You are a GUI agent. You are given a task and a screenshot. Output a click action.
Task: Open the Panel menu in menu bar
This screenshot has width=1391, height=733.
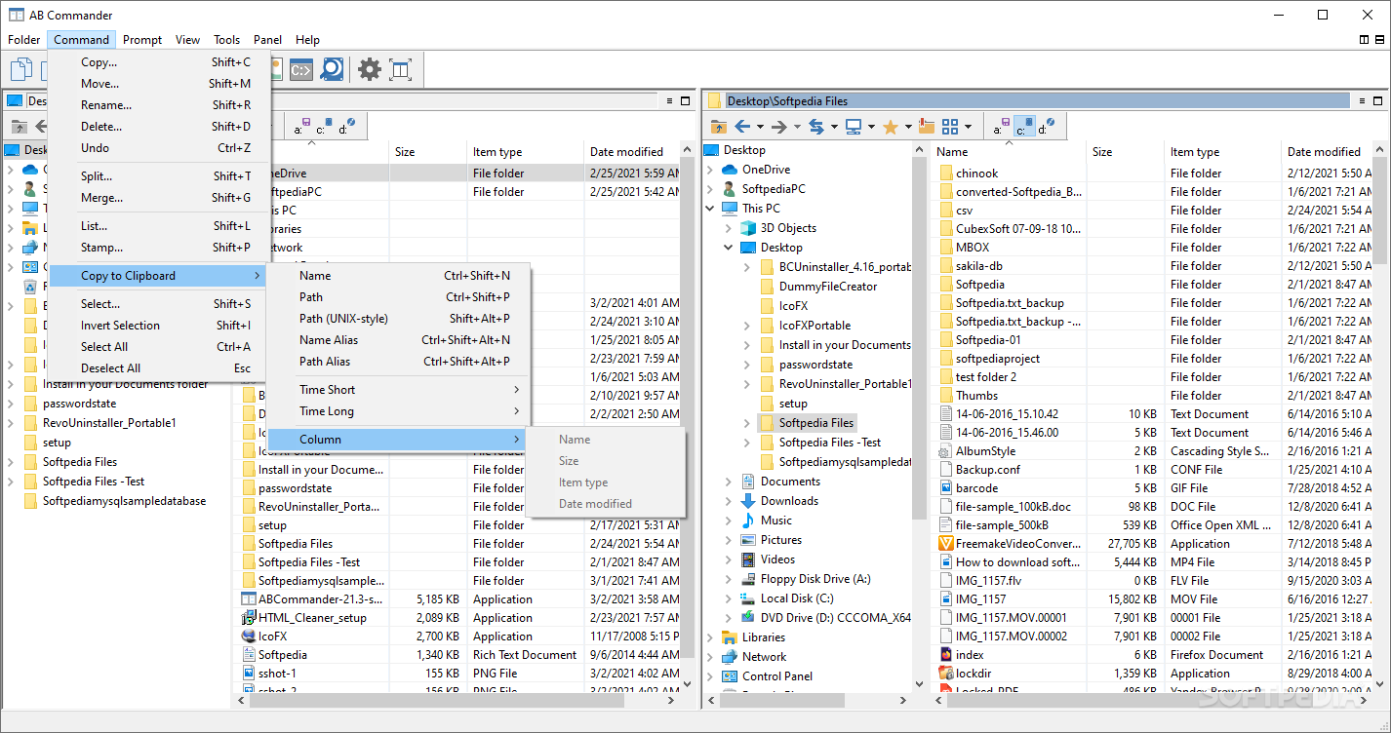[267, 40]
